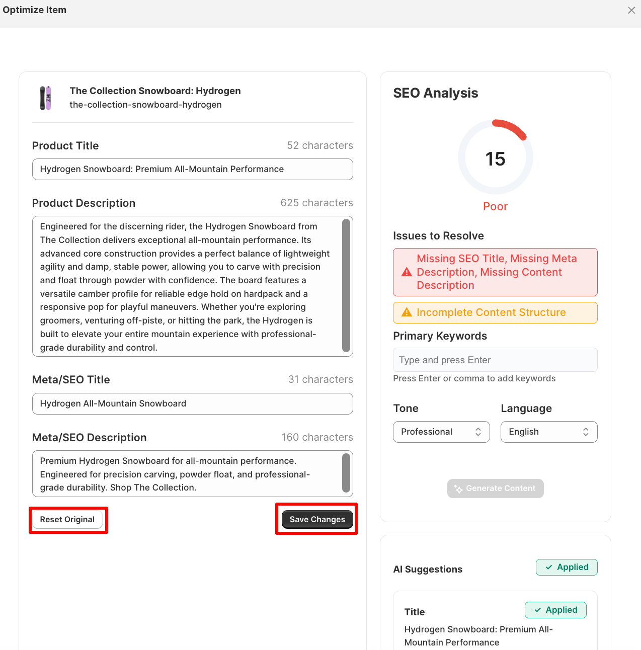Click into the Meta/SEO Description text area

click(186, 474)
